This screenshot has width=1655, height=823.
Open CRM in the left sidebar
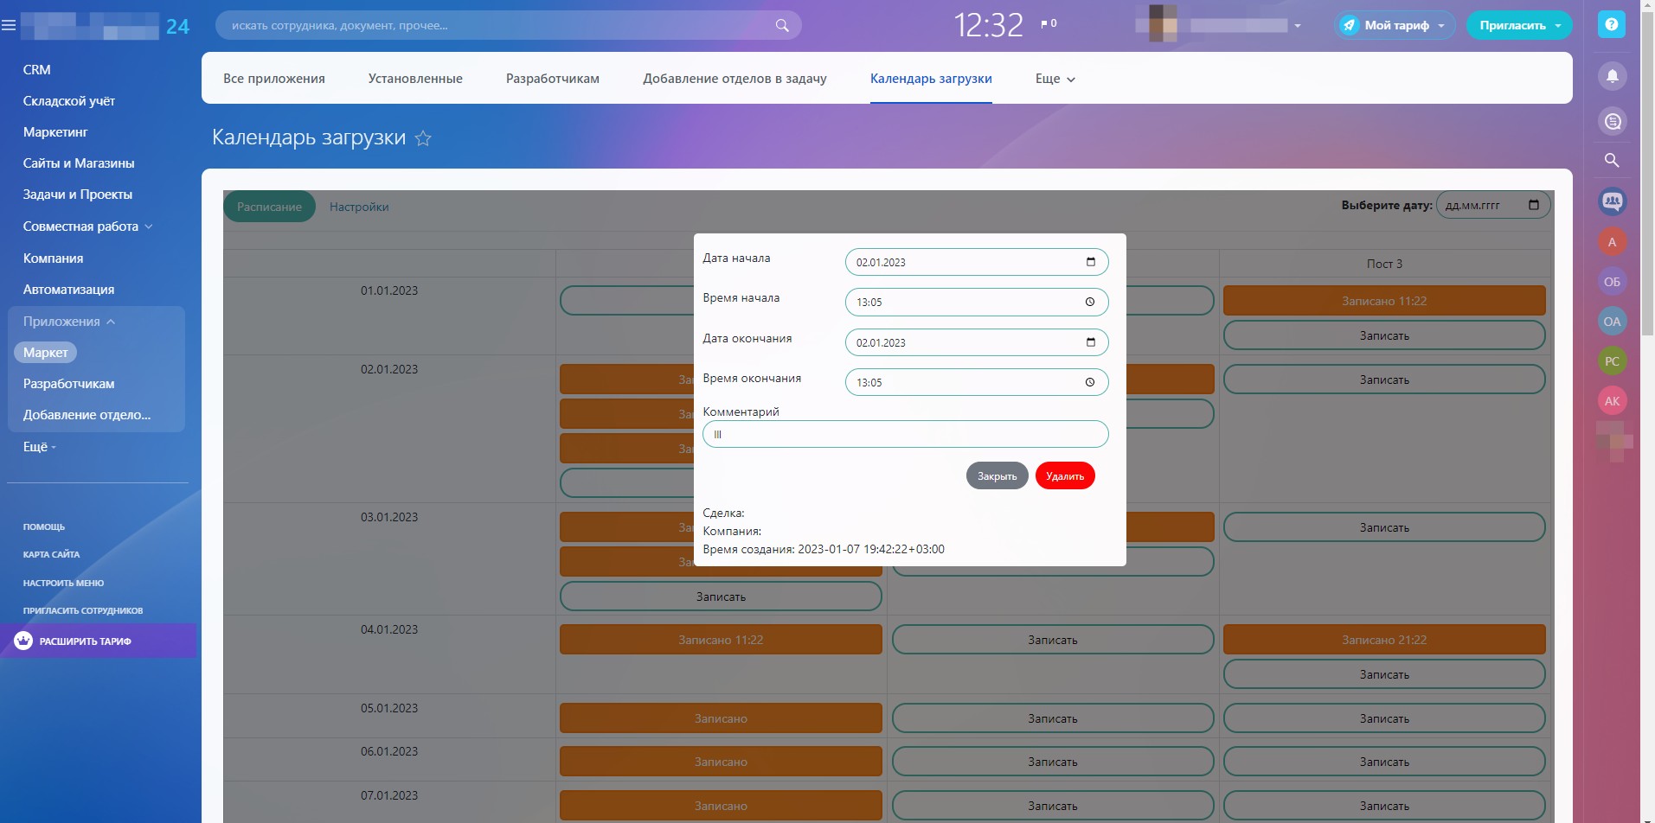[x=36, y=70]
